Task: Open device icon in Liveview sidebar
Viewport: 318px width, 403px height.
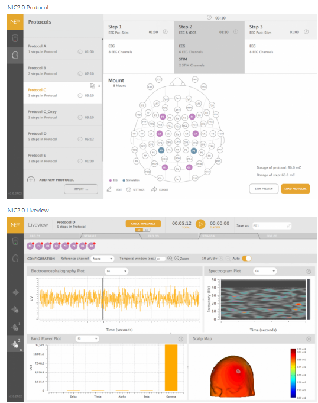Action: point(15,241)
